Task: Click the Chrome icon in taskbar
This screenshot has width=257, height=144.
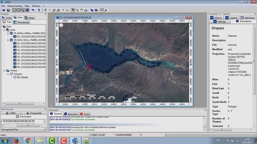Action: coord(29,140)
